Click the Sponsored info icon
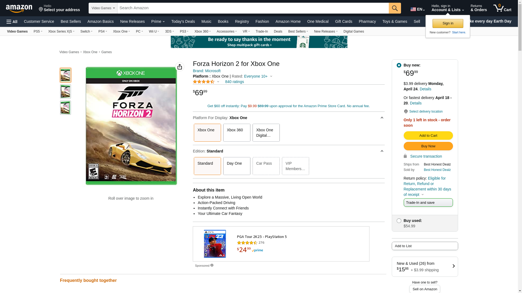The width and height of the screenshot is (522, 293). pos(212,265)
